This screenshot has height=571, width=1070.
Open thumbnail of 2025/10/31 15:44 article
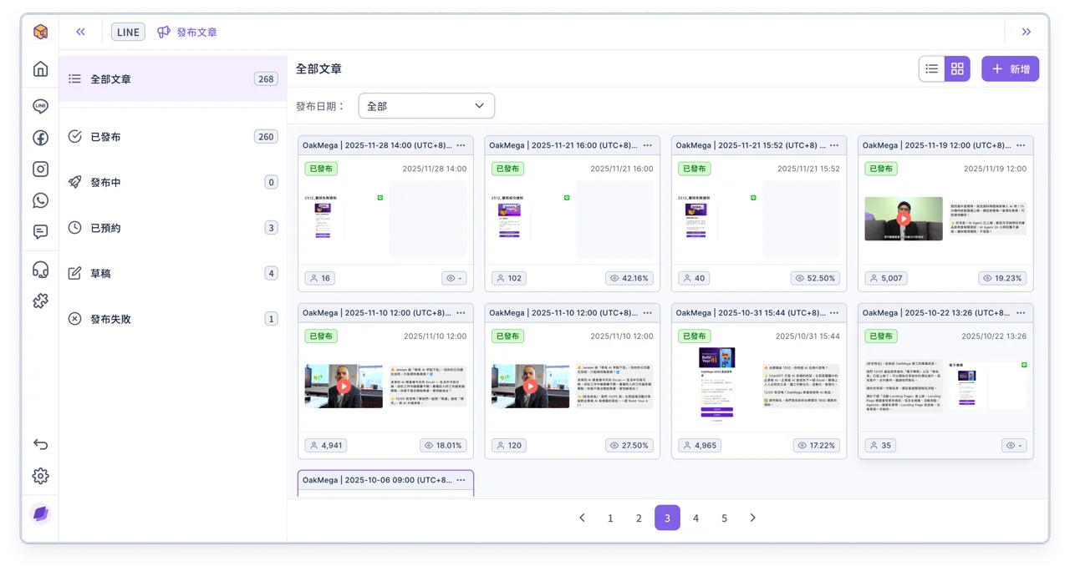(x=716, y=386)
